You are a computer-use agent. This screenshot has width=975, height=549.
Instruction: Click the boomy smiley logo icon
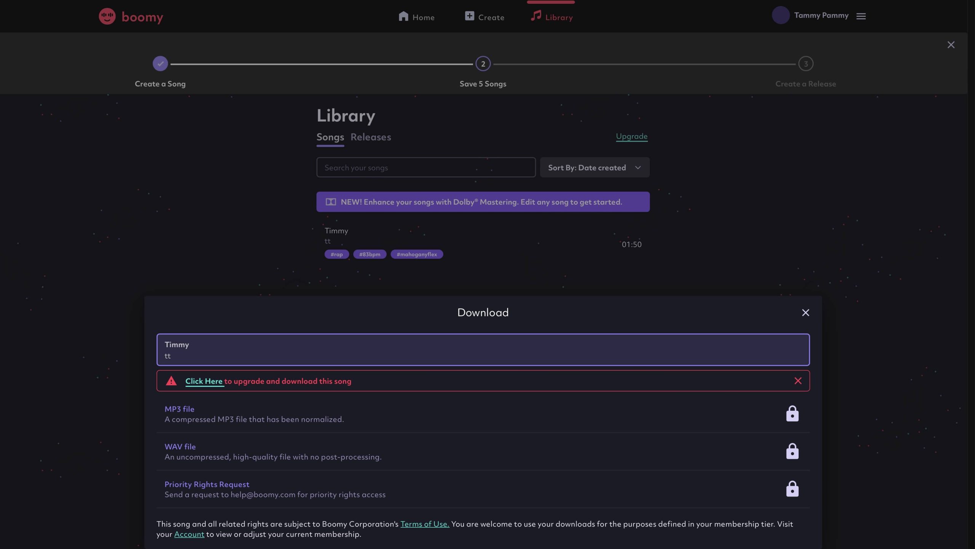point(107,16)
